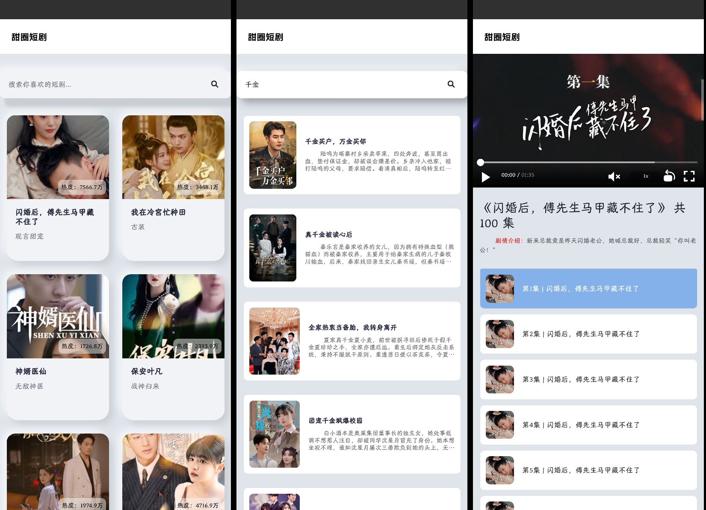
Task: Play episode 第5集 from the list
Action: 588,470
